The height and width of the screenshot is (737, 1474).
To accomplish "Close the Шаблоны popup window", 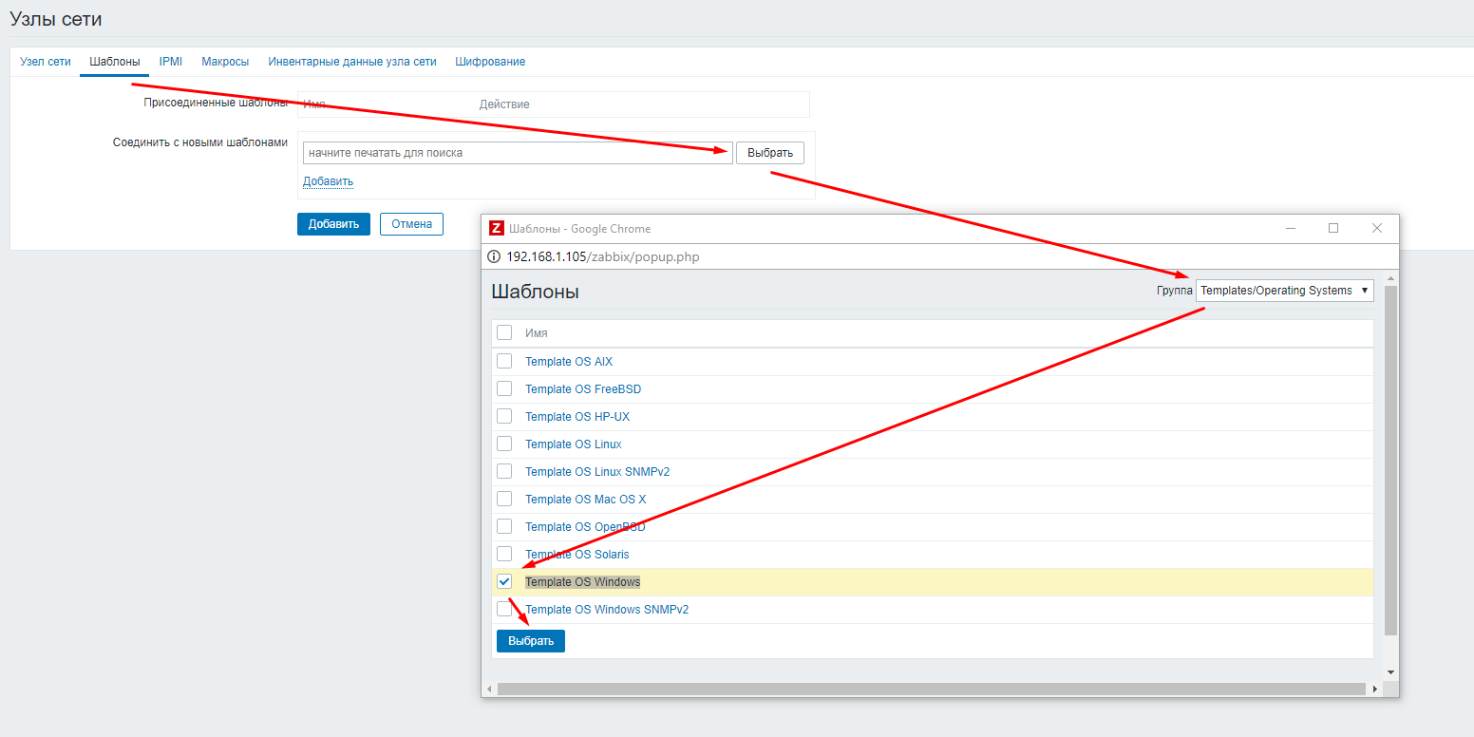I will pos(1377,228).
